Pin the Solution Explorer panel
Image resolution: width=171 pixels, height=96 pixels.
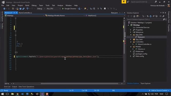(163, 13)
